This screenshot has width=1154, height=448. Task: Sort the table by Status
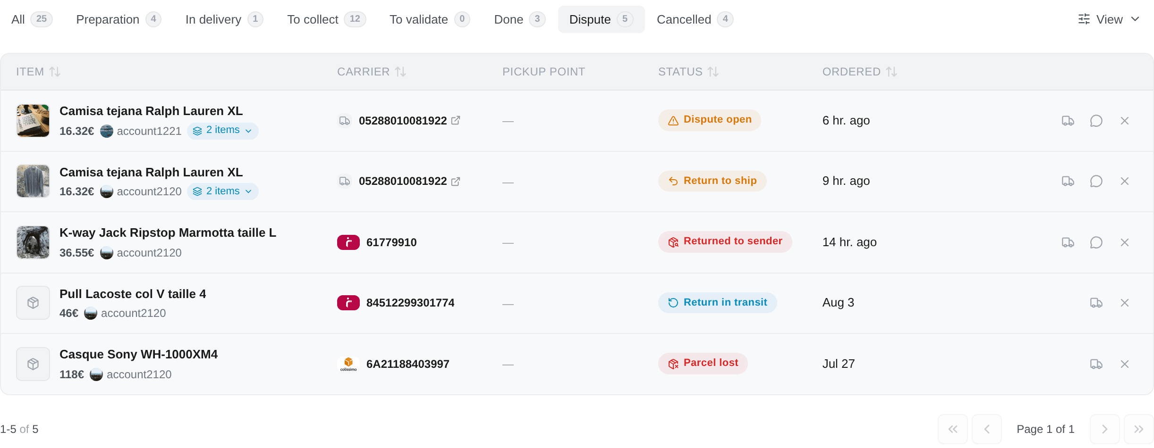pyautogui.click(x=688, y=72)
